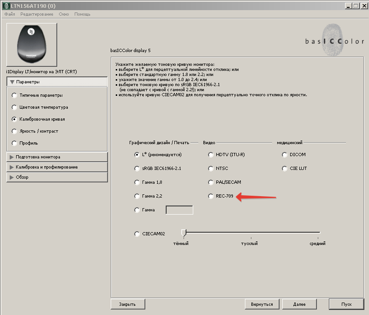Click the Далее button
This screenshot has width=369, height=315.
tap(299, 304)
